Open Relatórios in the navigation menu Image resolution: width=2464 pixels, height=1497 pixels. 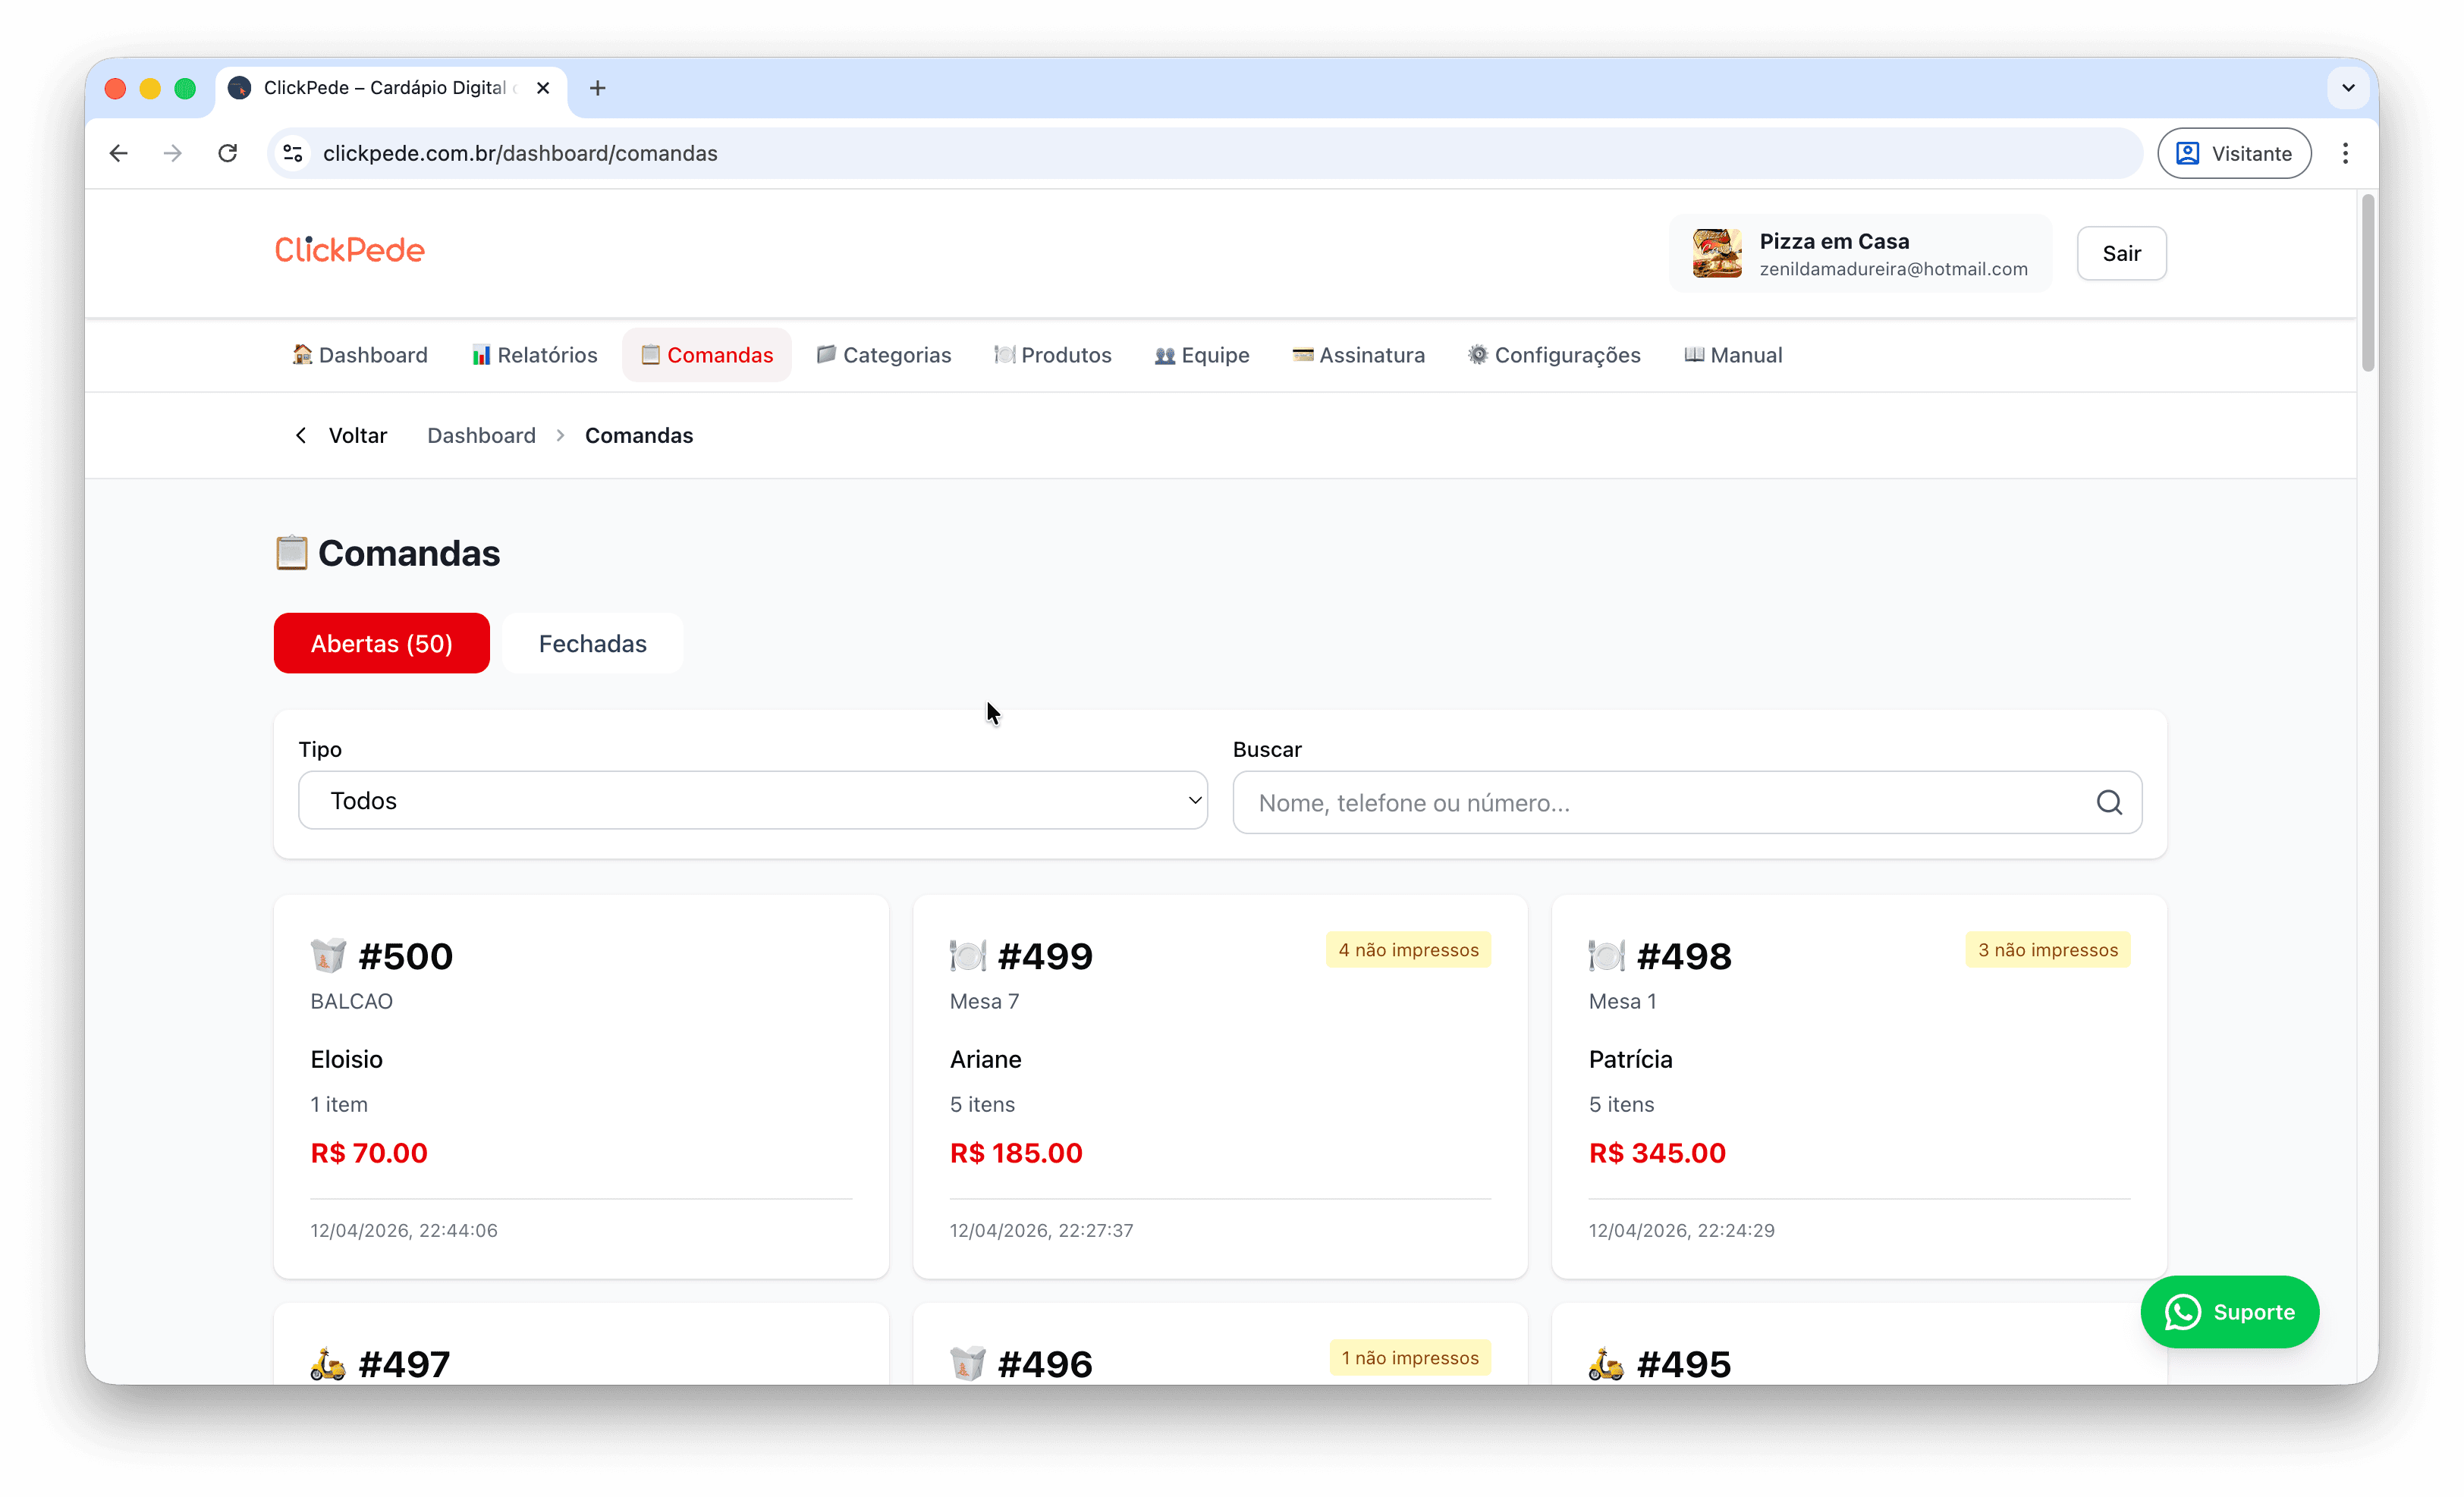(534, 355)
